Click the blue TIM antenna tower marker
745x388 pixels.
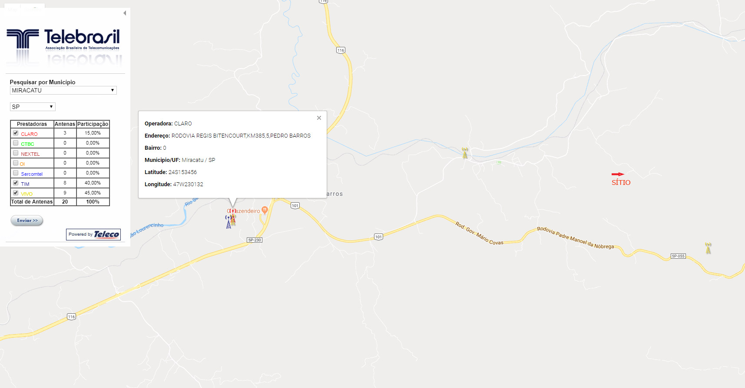tap(228, 222)
